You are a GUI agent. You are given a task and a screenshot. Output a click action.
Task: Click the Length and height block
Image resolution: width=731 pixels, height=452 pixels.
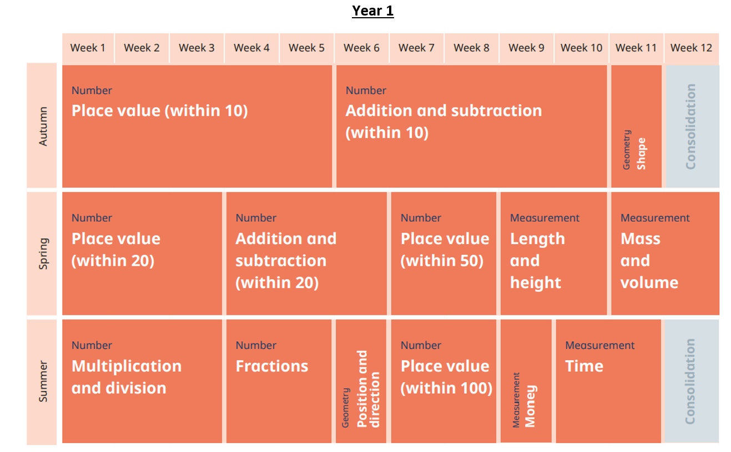553,254
